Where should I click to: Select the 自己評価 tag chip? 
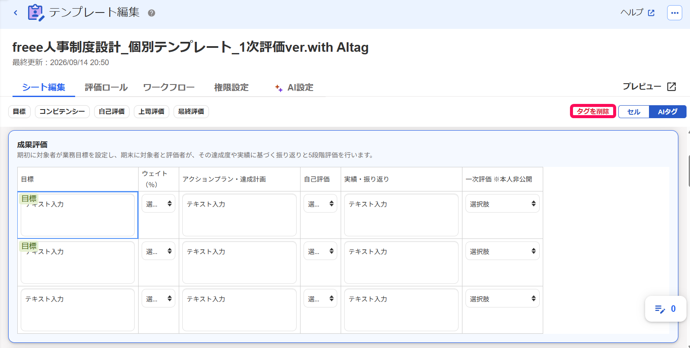112,112
